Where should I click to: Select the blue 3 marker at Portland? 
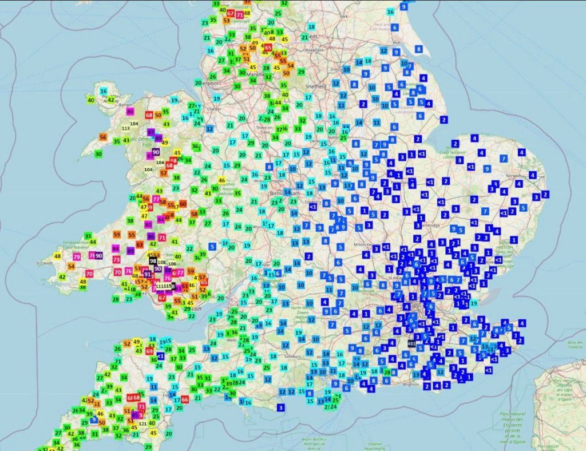coord(280,407)
